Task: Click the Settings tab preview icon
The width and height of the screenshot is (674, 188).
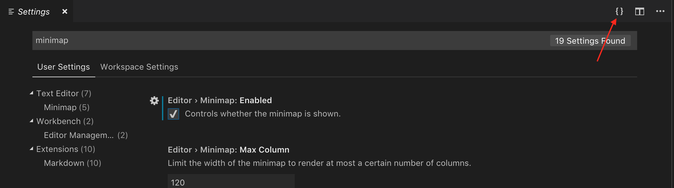Action: [x=10, y=11]
